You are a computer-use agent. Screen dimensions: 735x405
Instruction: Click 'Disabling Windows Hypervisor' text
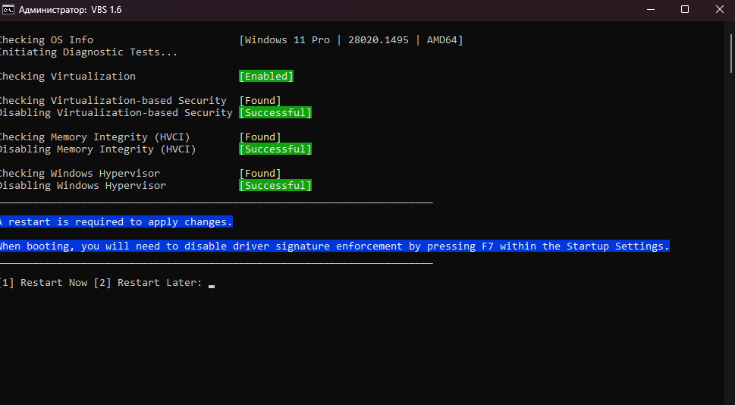point(83,186)
